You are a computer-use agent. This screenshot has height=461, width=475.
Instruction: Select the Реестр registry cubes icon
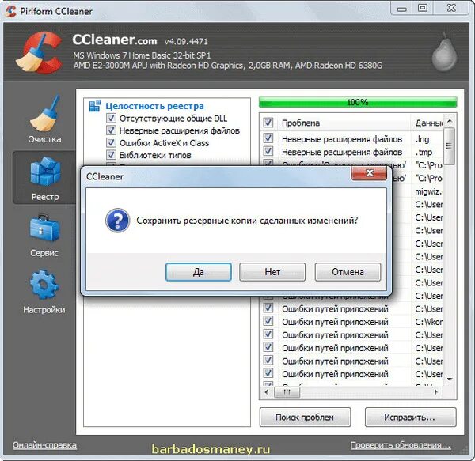45,172
